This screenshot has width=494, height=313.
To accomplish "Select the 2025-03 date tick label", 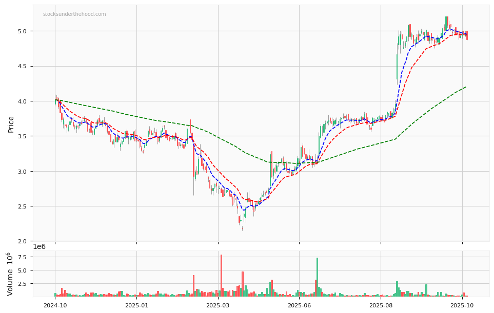I will tap(218, 305).
